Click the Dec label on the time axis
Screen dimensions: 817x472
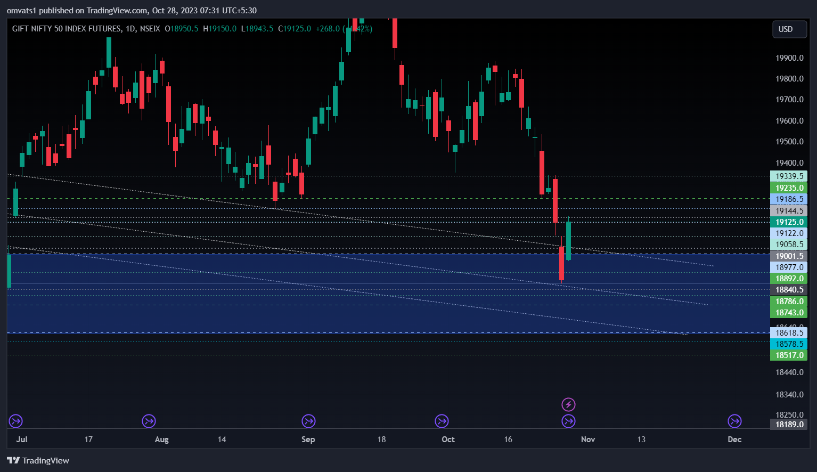pyautogui.click(x=734, y=440)
